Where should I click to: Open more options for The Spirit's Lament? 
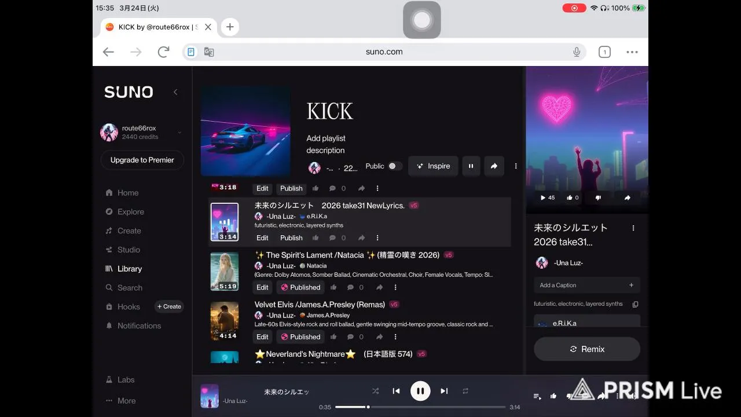[395, 287]
